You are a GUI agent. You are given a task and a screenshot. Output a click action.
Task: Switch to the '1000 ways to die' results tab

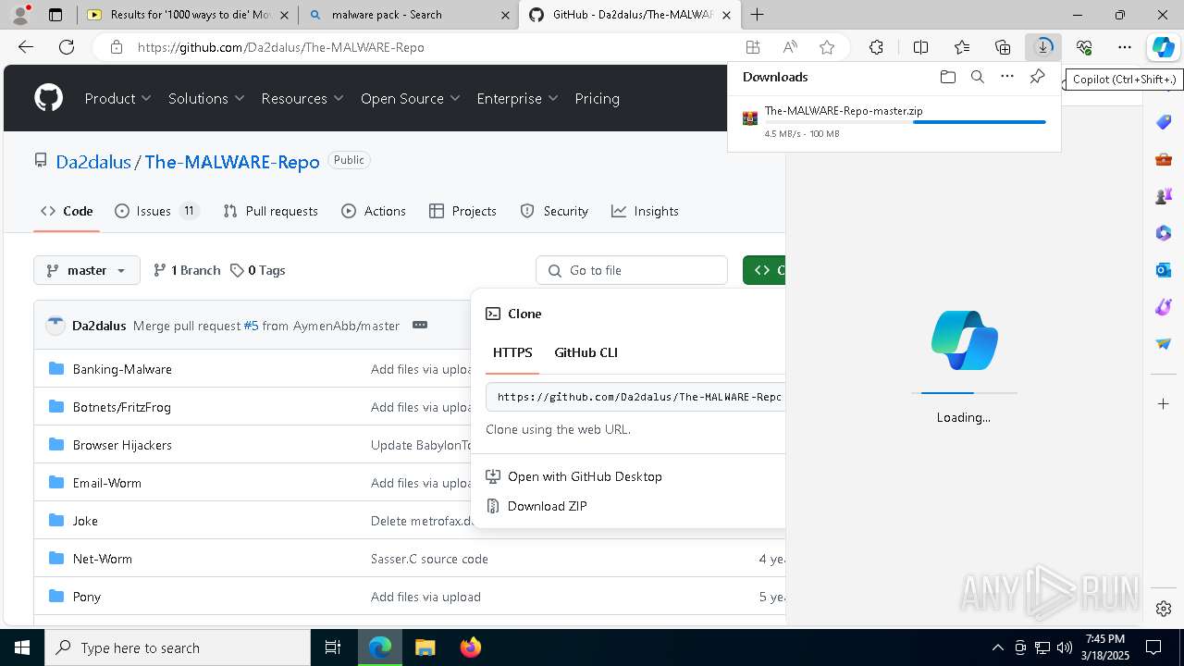click(189, 15)
